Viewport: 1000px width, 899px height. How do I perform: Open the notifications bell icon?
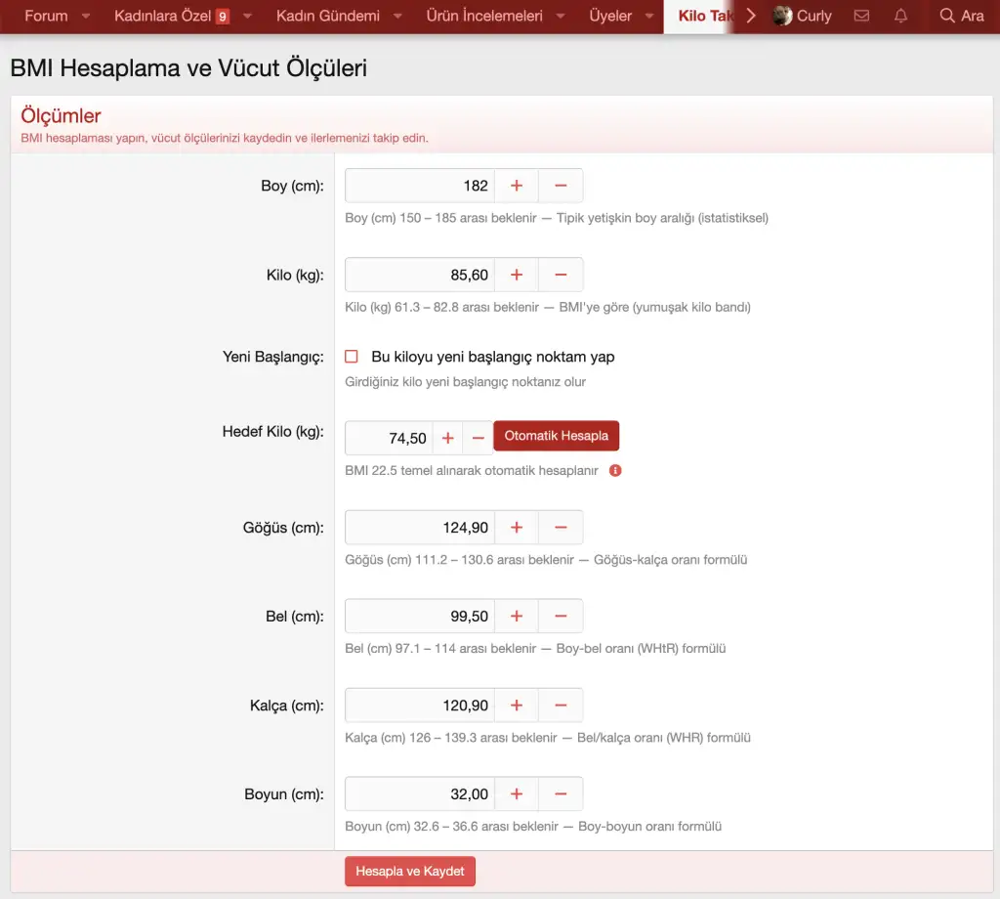[900, 16]
